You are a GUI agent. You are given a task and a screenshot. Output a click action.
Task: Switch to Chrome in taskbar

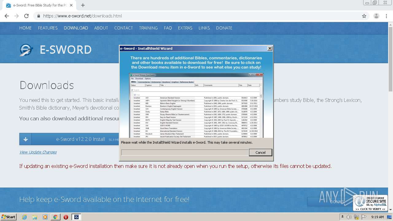(55, 217)
